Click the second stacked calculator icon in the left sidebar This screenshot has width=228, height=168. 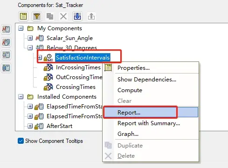click(x=6, y=42)
